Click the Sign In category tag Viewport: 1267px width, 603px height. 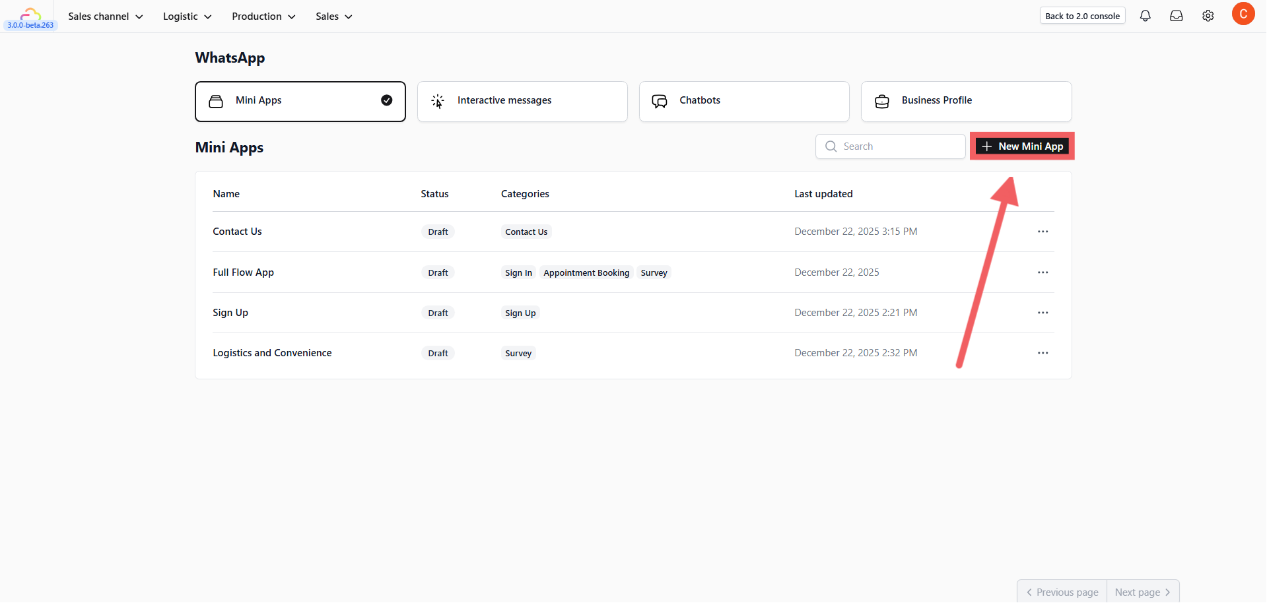518,273
